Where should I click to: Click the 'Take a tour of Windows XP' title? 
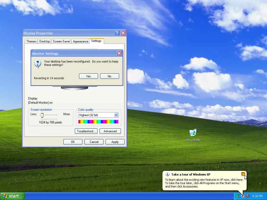pyautogui.click(x=191, y=174)
